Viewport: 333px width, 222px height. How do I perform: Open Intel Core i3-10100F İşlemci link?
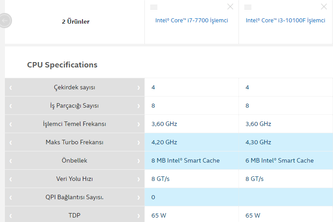[285, 21]
